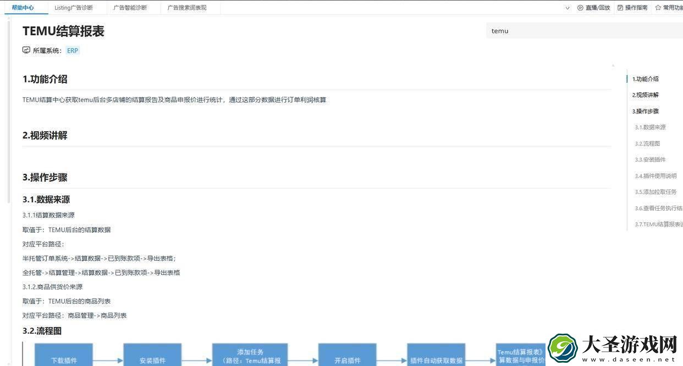Open the 广告智能诊断 tab
Screen dimensions: 683x366
pos(130,8)
